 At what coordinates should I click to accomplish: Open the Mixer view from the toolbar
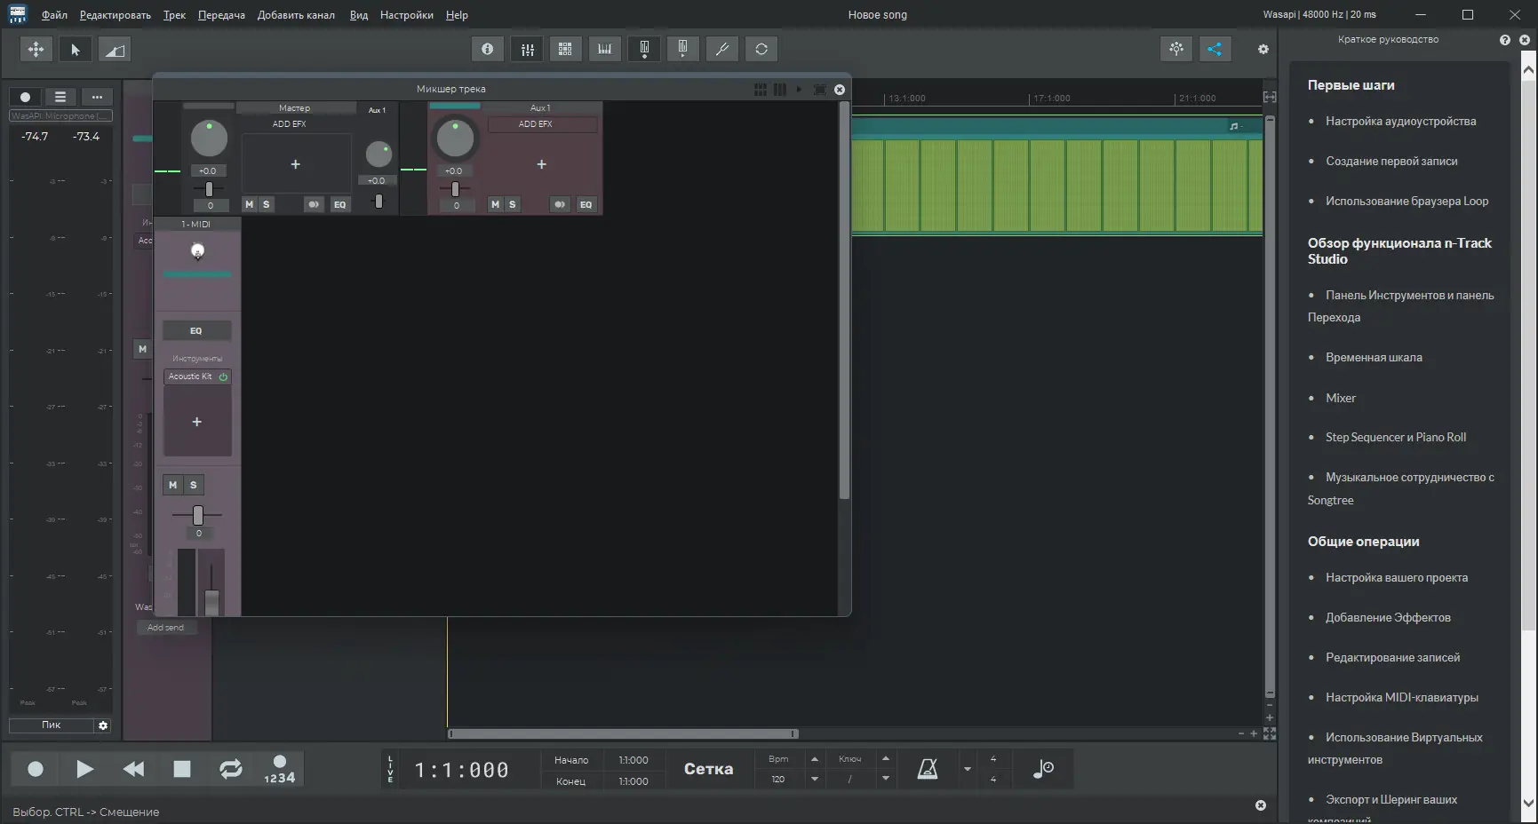527,49
